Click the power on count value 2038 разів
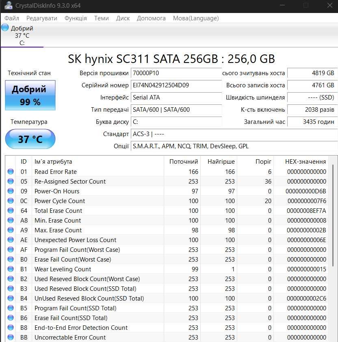Viewport: 338px width, 342px height. click(312, 110)
